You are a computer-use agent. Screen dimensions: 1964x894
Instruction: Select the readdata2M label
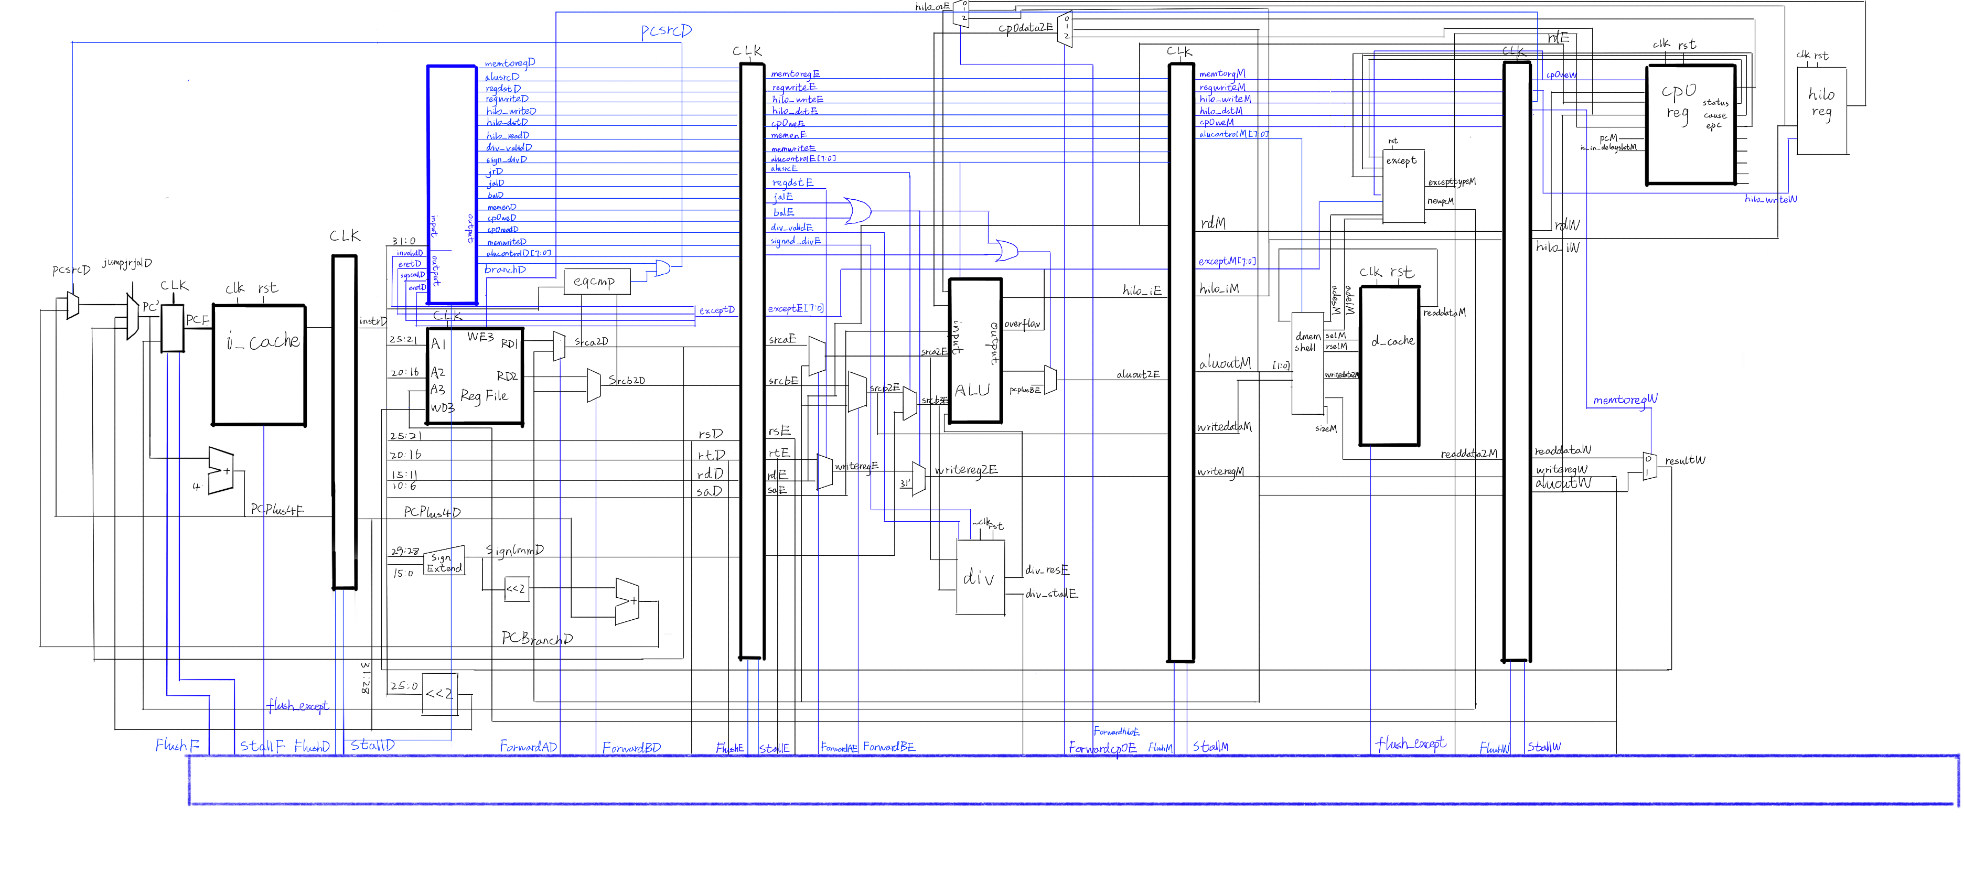point(1469,454)
